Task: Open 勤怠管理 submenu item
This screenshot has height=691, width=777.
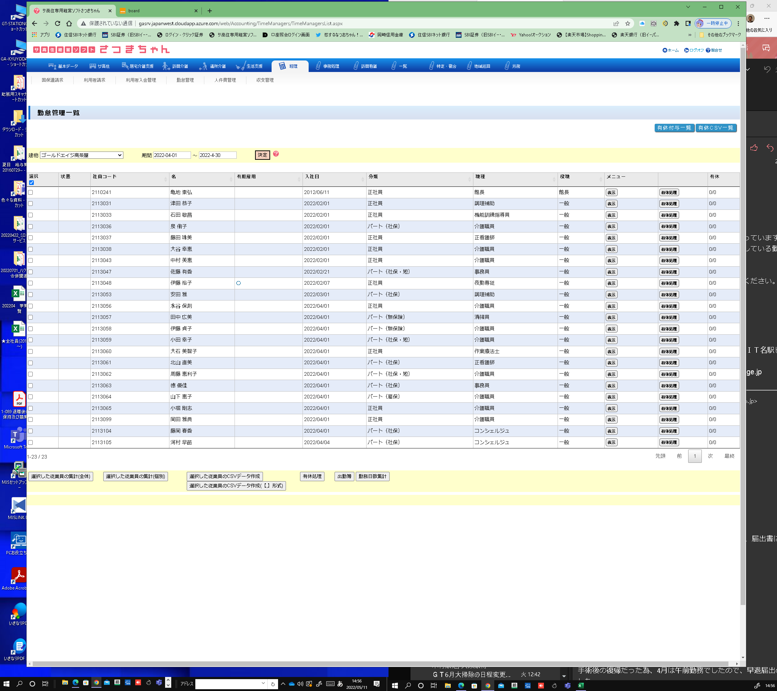Action: click(185, 80)
